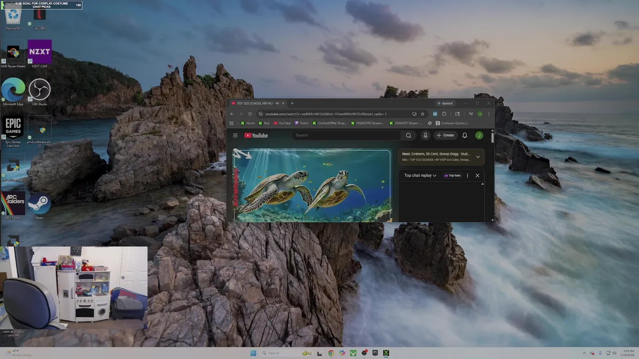View site information icon in address bar

point(261,114)
